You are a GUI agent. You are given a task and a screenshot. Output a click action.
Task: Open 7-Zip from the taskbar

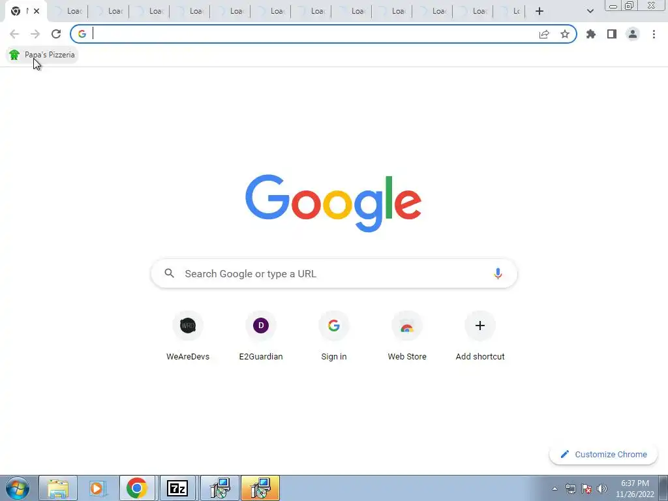(x=177, y=488)
